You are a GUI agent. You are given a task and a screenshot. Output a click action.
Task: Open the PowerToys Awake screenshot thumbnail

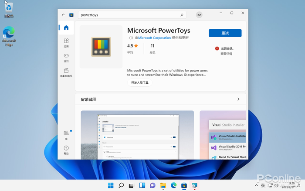tap(137, 135)
